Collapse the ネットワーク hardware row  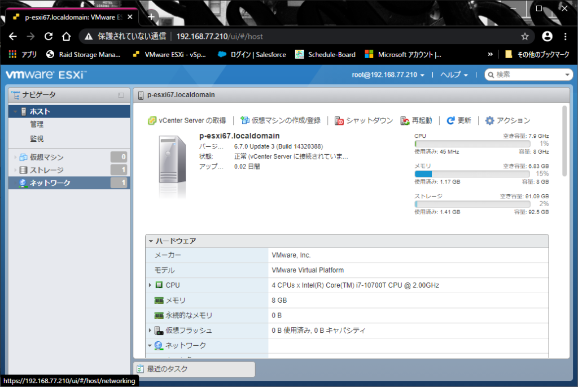pos(150,346)
